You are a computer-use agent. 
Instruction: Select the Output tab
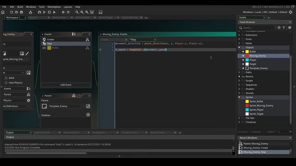pos(10,132)
